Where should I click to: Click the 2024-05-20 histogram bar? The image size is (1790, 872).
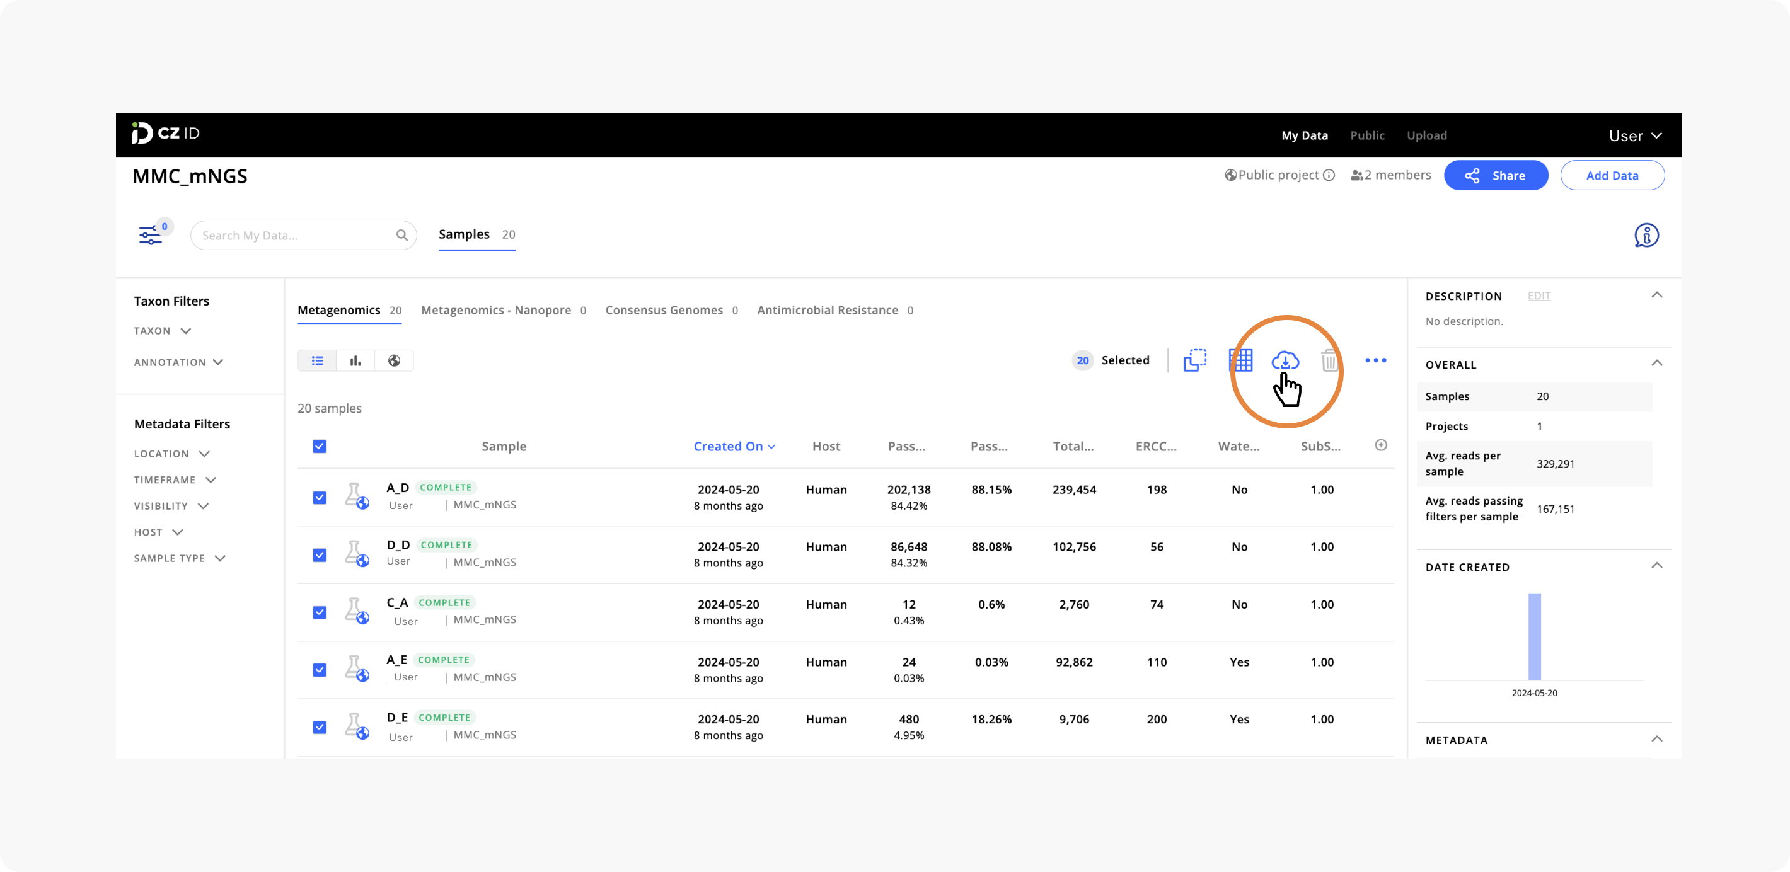1534,636
